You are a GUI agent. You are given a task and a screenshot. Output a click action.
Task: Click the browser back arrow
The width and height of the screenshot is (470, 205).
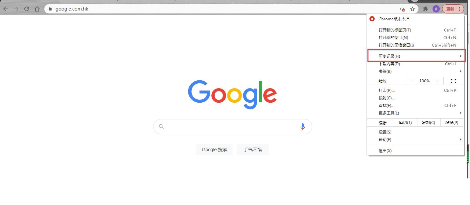[x=6, y=9]
